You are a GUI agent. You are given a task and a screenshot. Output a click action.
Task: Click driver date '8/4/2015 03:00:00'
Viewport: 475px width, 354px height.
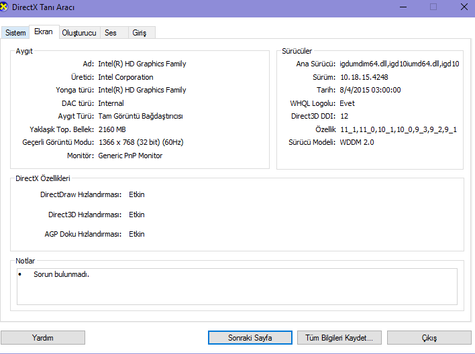coord(370,90)
